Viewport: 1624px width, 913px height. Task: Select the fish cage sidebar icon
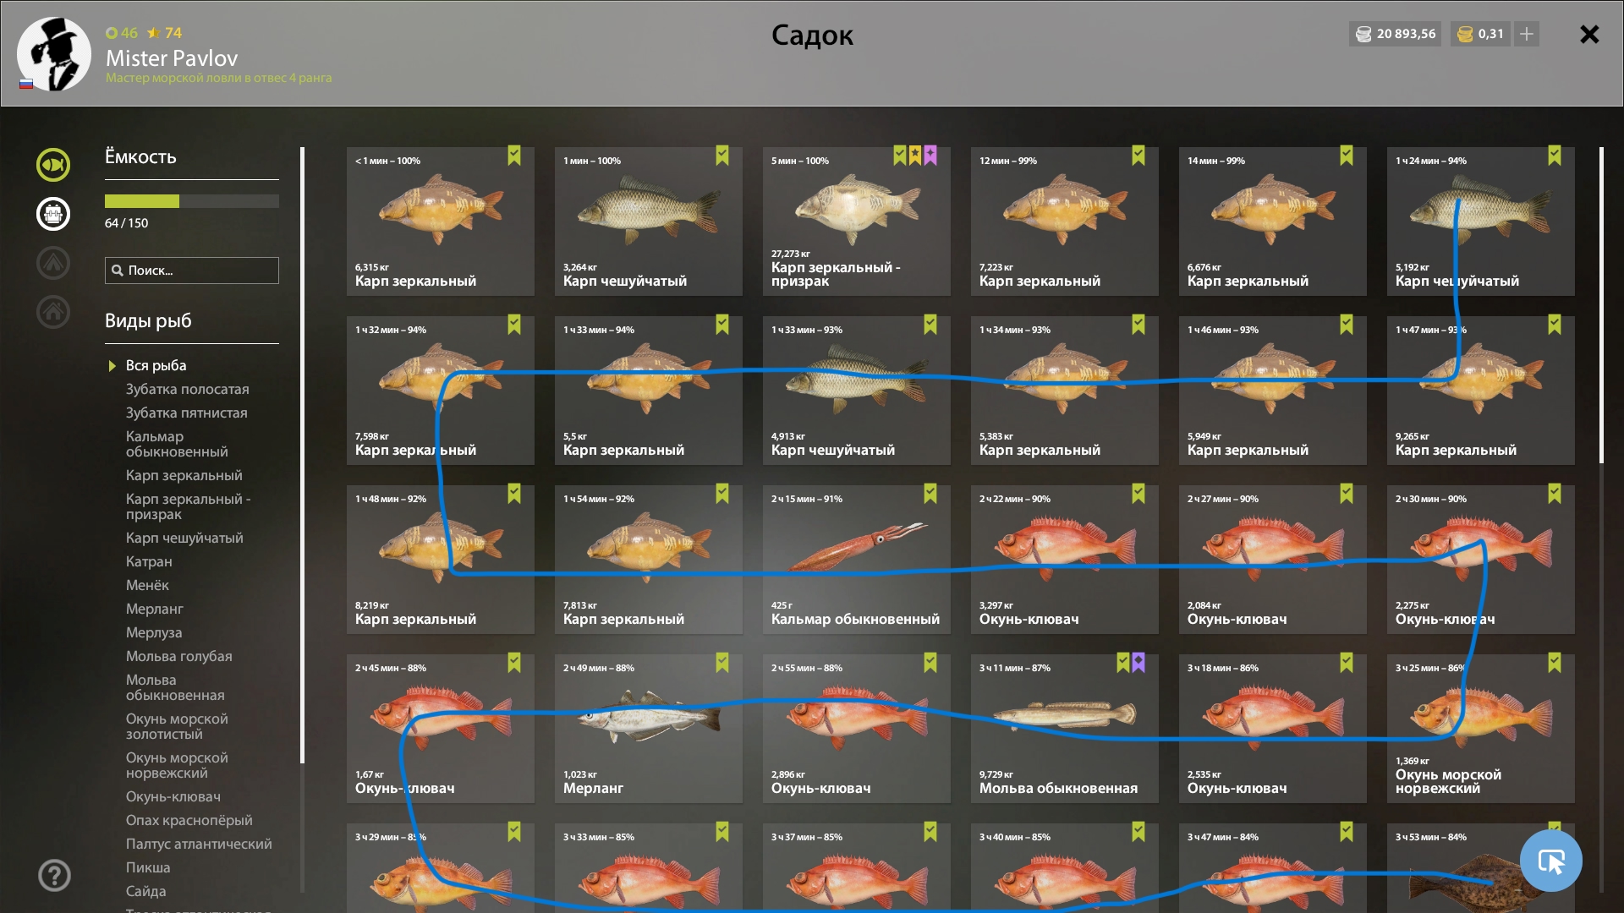53,214
